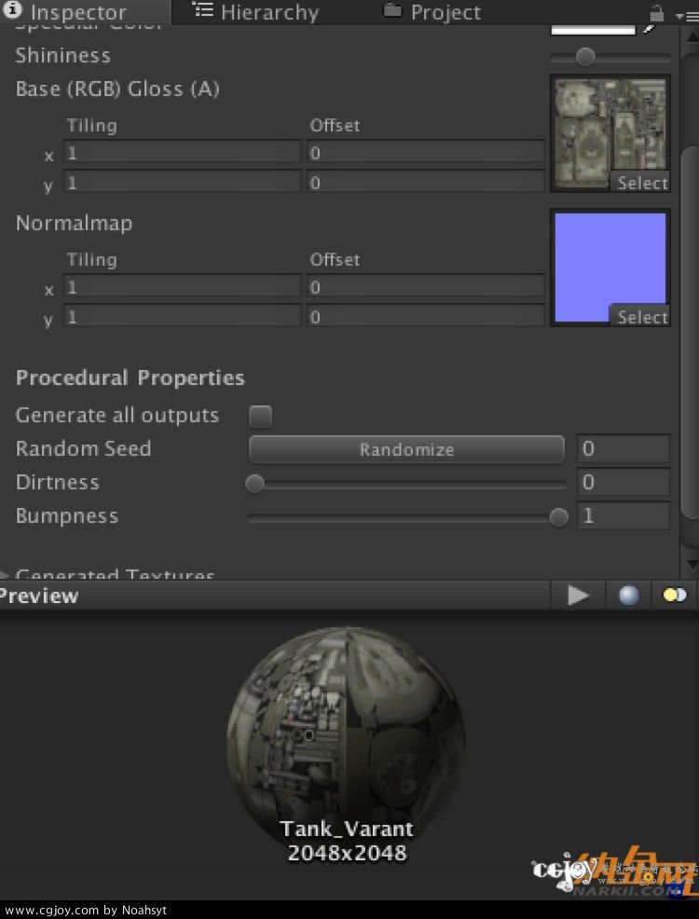699x919 pixels.
Task: Click the Tank_Varant preview sphere
Action: (x=346, y=745)
